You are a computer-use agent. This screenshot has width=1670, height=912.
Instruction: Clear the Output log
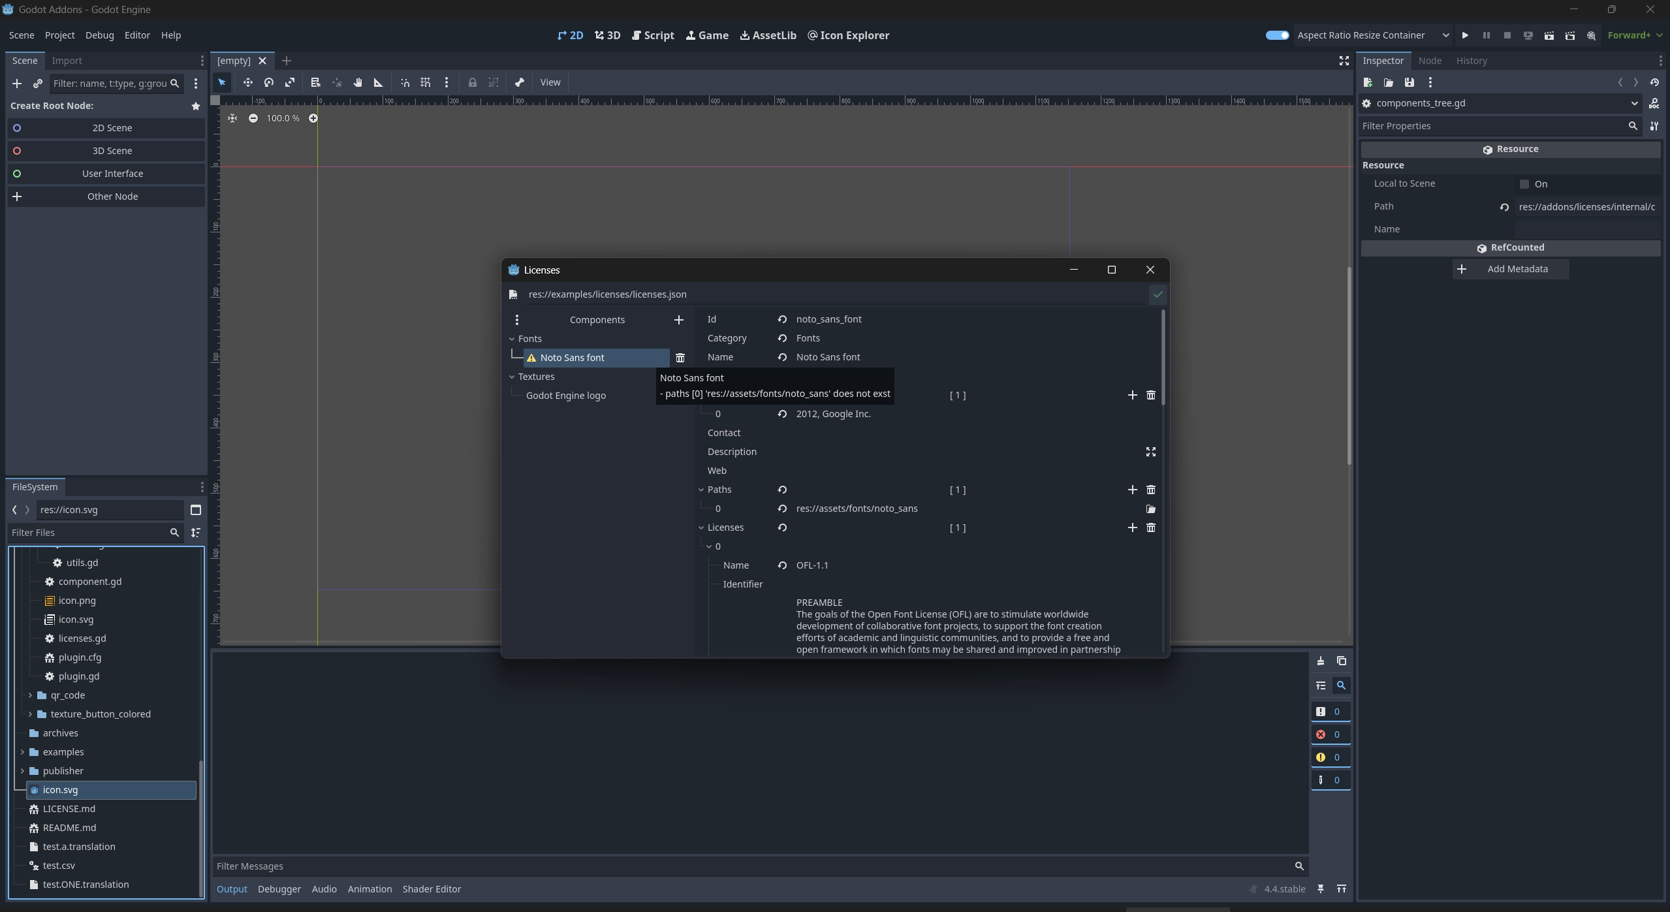pos(1320,661)
